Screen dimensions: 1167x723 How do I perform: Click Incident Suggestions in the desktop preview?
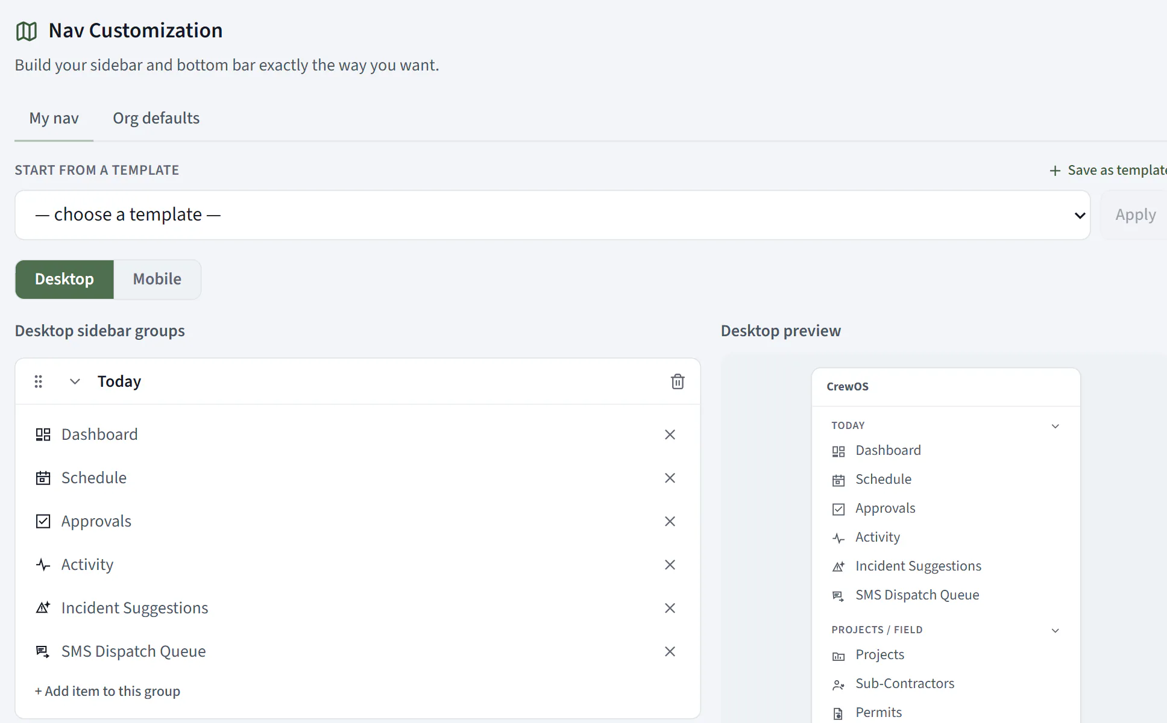pos(919,566)
